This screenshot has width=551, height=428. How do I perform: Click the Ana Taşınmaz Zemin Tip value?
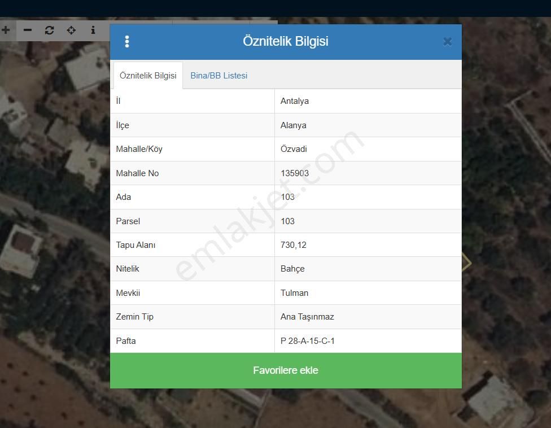307,317
